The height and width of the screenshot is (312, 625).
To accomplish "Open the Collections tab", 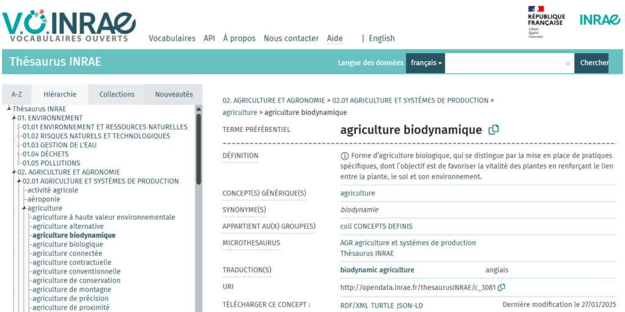I will pos(117,95).
